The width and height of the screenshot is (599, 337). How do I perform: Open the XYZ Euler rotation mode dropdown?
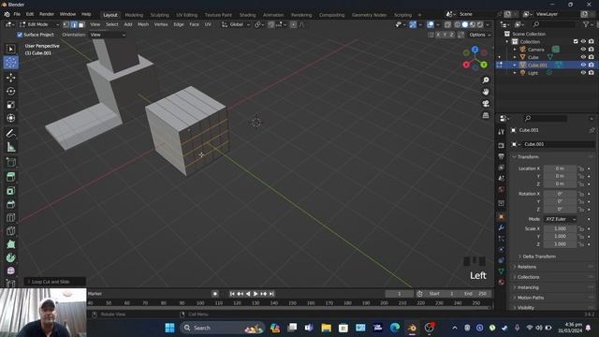[x=560, y=219]
